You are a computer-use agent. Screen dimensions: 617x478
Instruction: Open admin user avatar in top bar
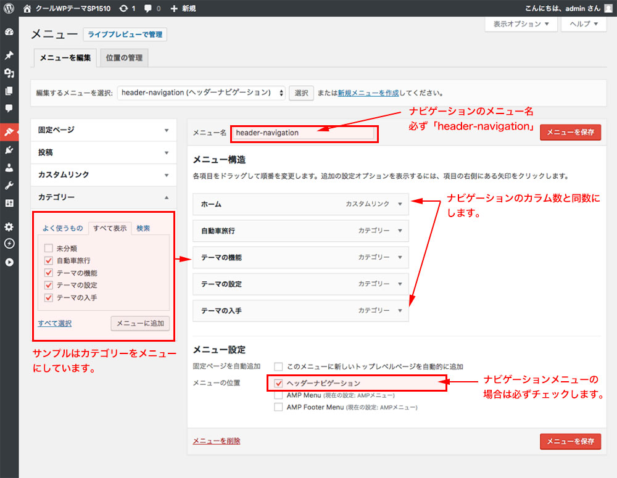point(608,8)
